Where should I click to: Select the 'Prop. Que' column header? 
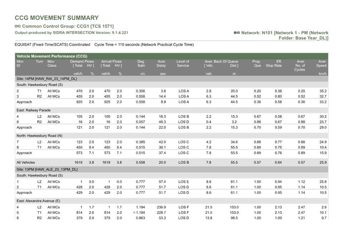[x=257, y=64]
